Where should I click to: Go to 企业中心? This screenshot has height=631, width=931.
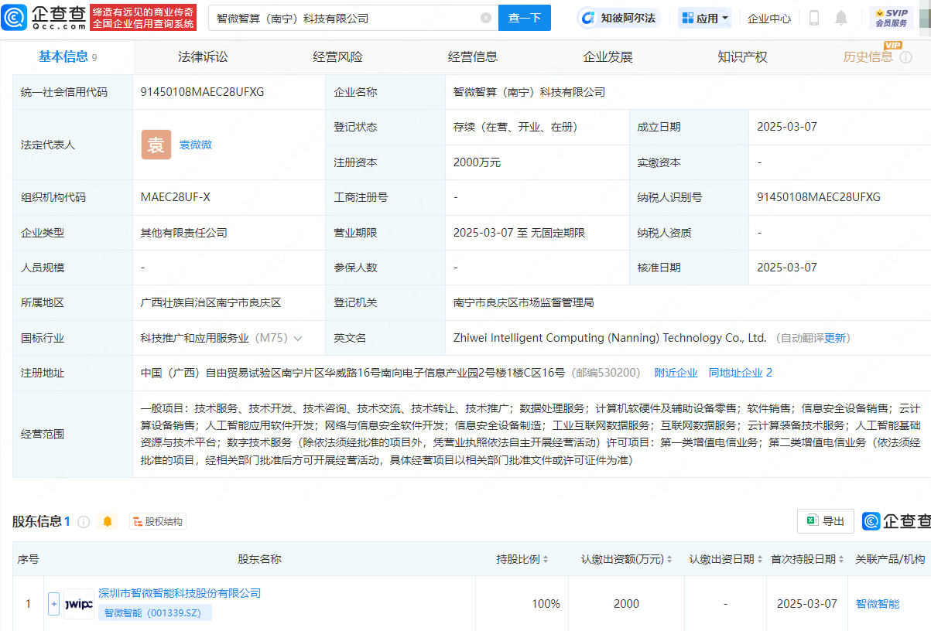[769, 18]
